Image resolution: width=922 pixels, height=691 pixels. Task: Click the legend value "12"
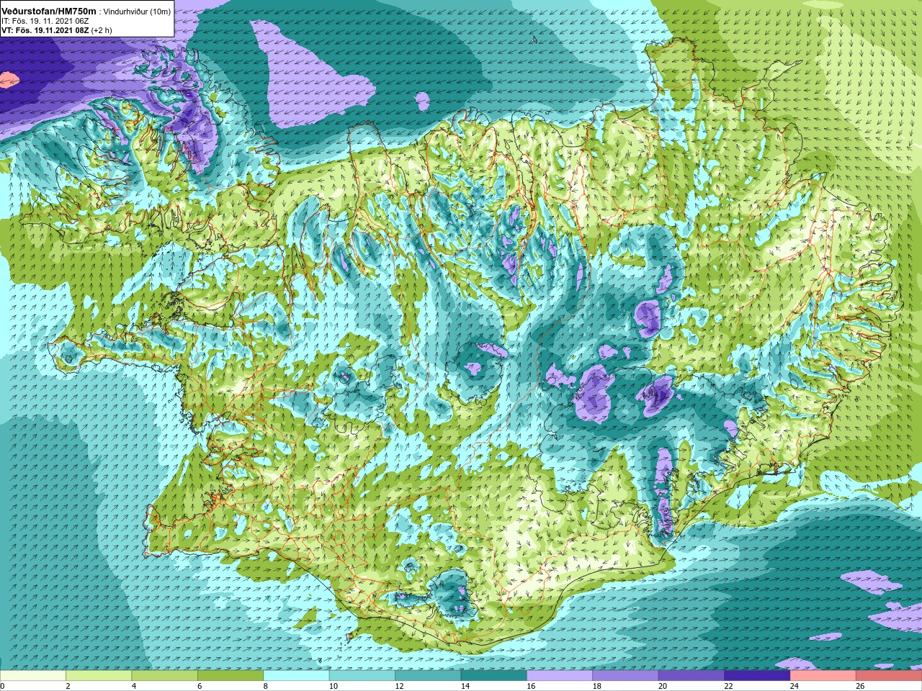pyautogui.click(x=399, y=686)
